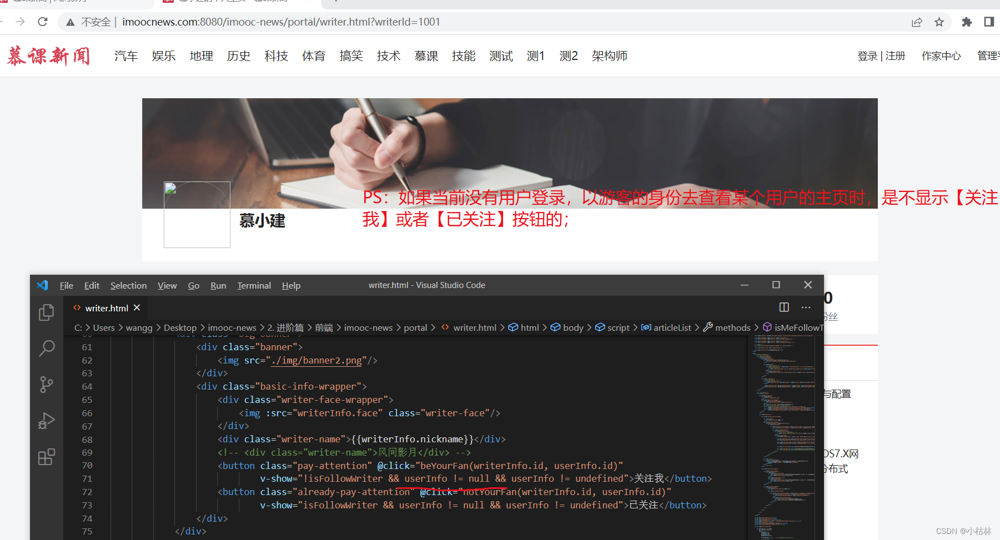Open the 汽车 news category
This screenshot has height=540, width=1000.
click(126, 56)
